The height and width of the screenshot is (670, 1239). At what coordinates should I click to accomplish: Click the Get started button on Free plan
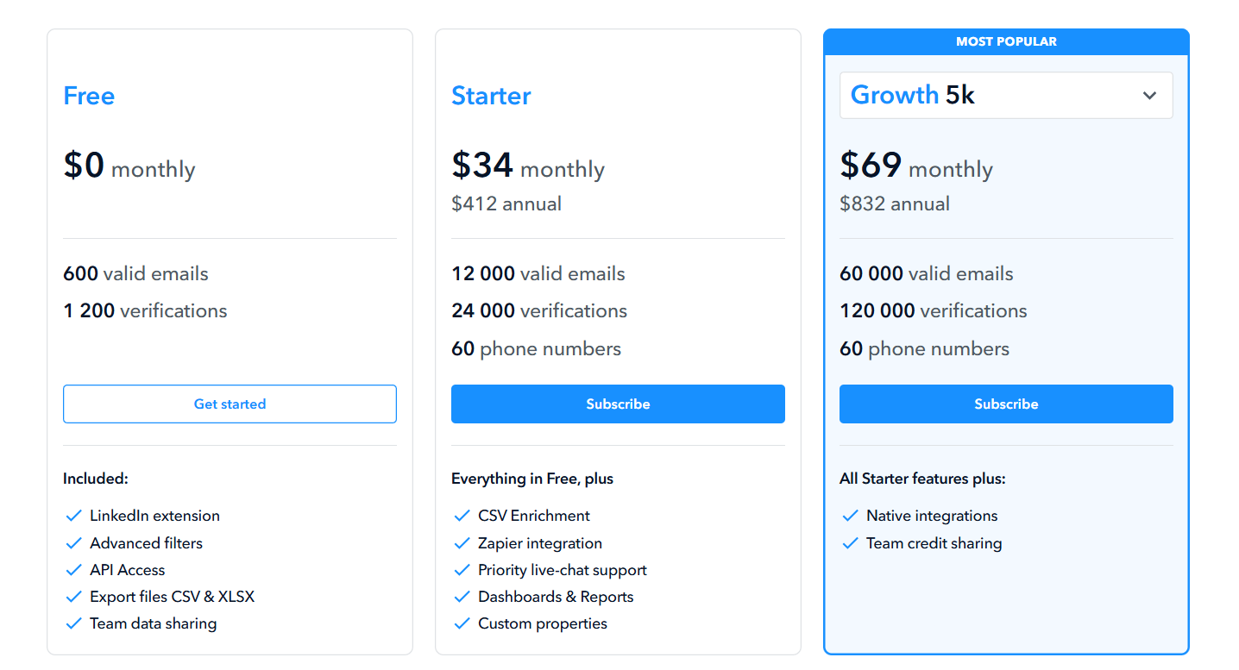click(x=230, y=404)
